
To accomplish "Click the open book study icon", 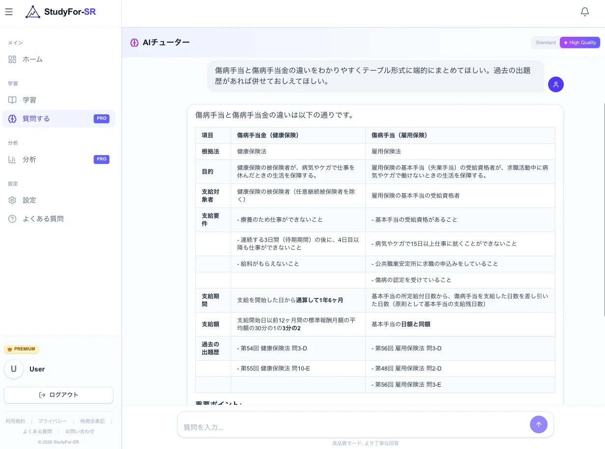I will [x=12, y=100].
